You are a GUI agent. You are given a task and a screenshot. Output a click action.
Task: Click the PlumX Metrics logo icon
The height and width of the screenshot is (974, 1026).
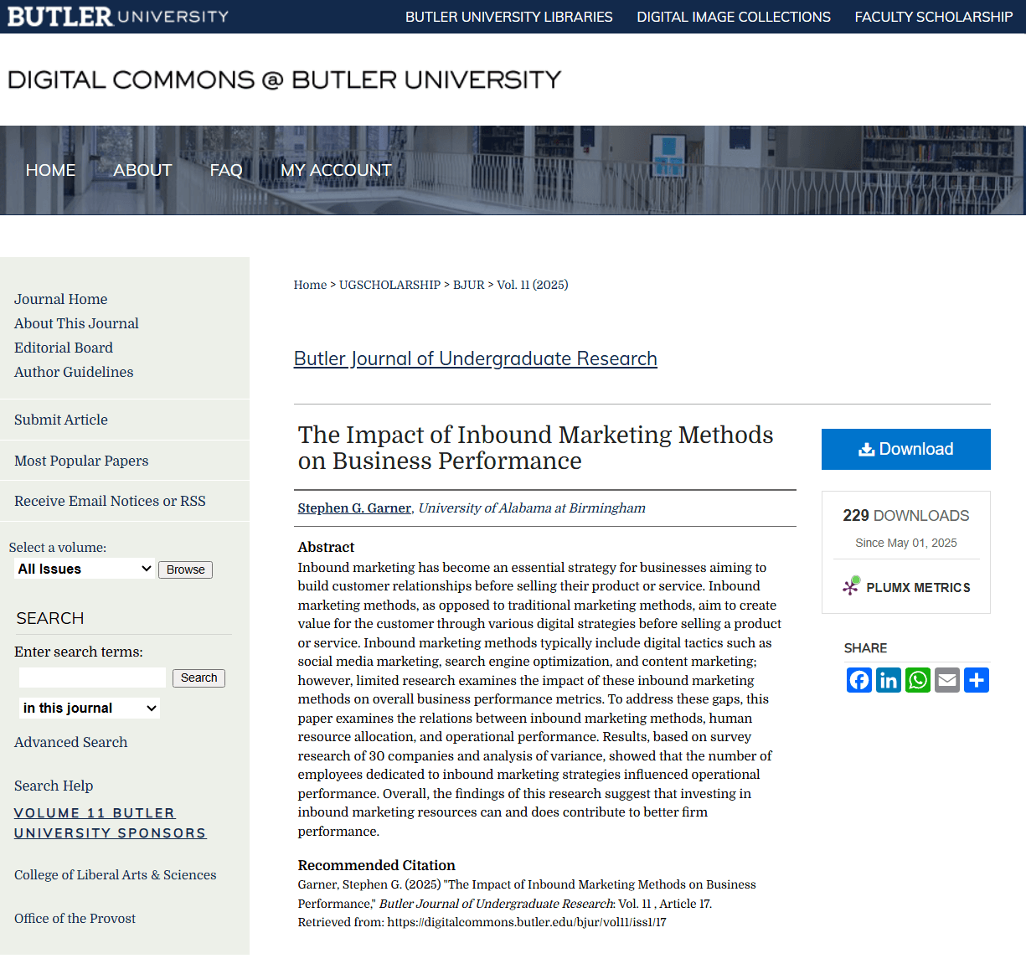click(x=852, y=586)
